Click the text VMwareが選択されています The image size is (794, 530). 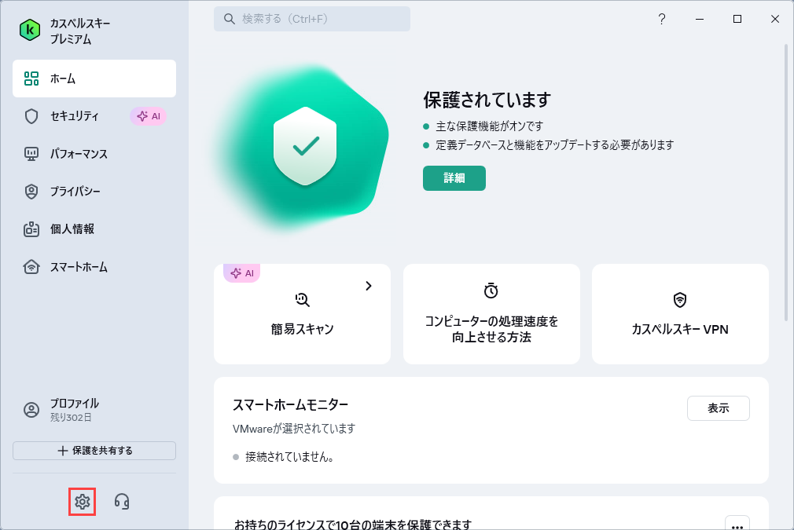pos(294,429)
